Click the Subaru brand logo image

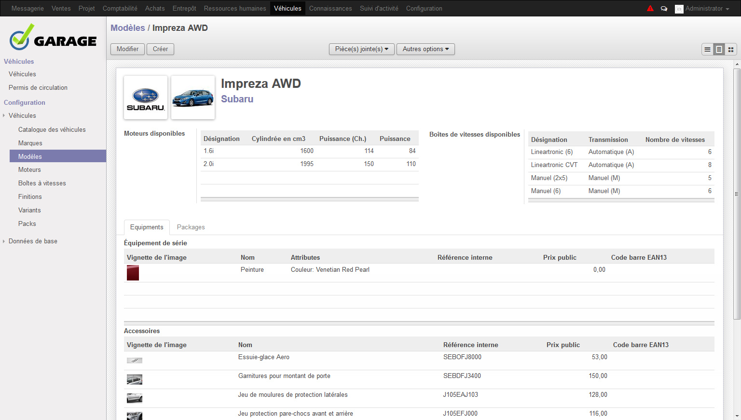pyautogui.click(x=146, y=98)
